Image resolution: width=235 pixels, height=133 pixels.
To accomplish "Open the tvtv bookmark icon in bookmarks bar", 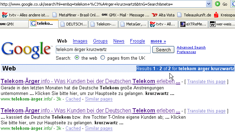I will [5, 15].
